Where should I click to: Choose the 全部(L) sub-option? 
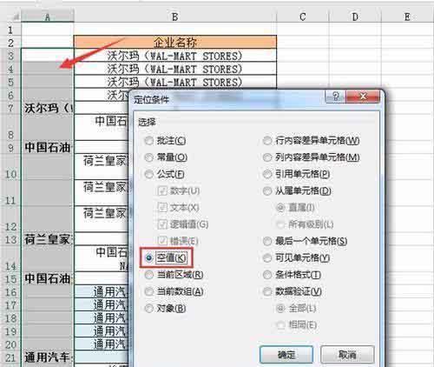pyautogui.click(x=280, y=309)
